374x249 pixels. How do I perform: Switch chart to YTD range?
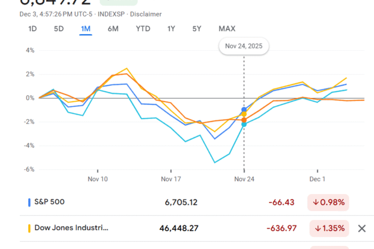143,29
